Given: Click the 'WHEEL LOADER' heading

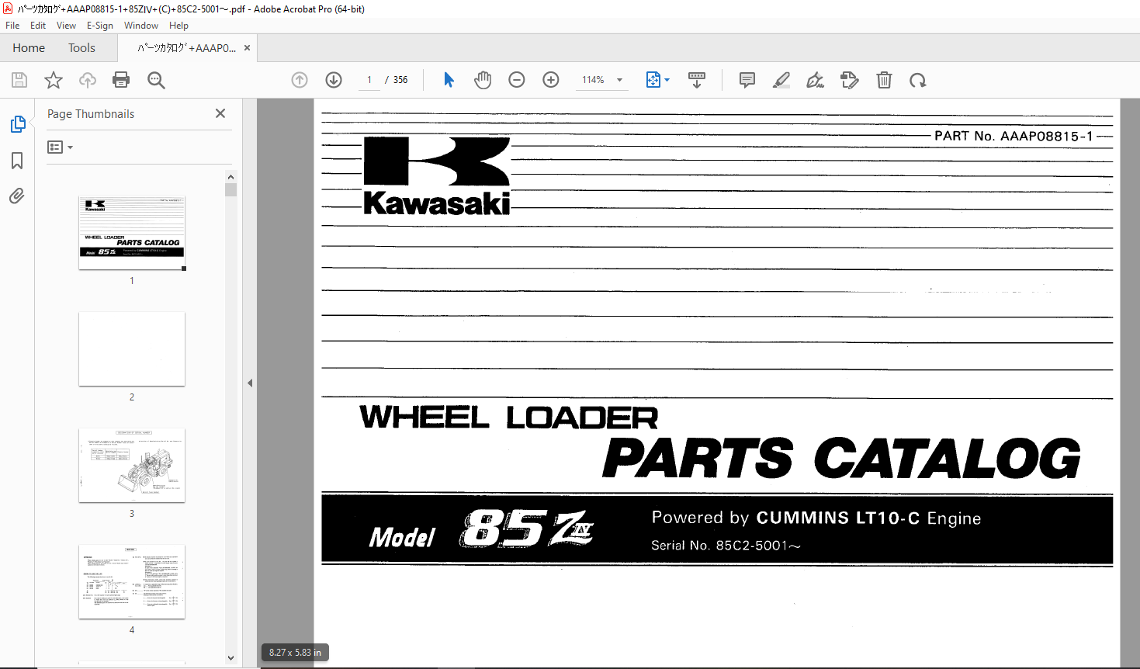Looking at the screenshot, I should pos(508,418).
